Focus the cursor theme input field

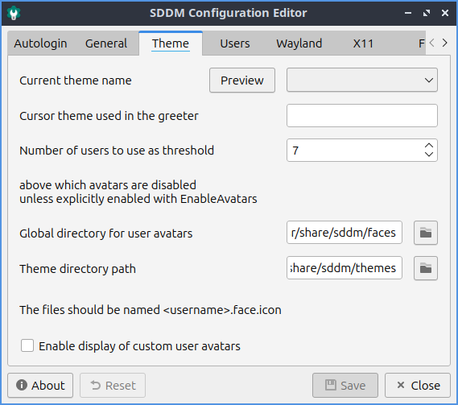pos(362,115)
